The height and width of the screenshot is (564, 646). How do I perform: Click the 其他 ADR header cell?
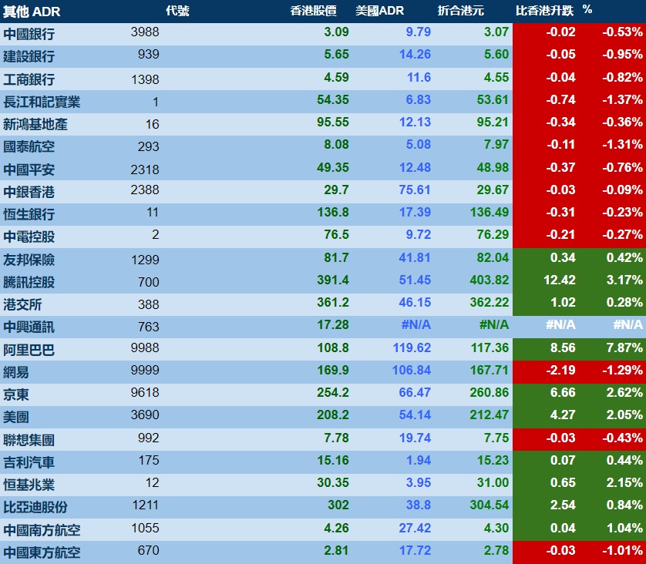32,12
